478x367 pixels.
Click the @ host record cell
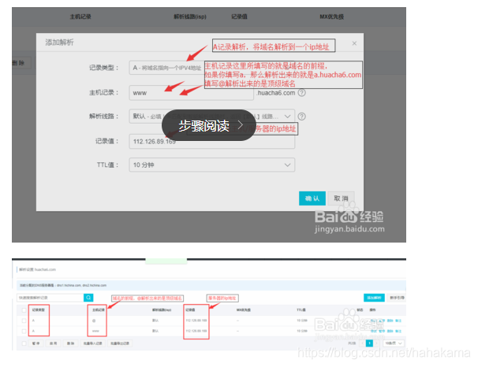(94, 321)
